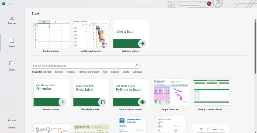Click the Blank workbook caption

(51, 51)
